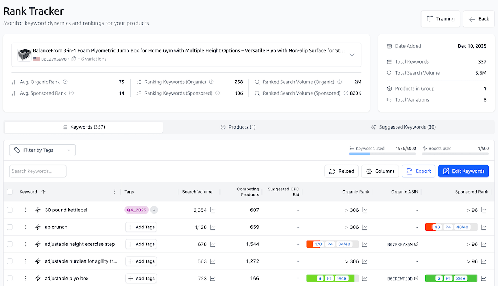Expand the BalanceFrom product selector chevron
The width and height of the screenshot is (498, 286).
(x=352, y=55)
